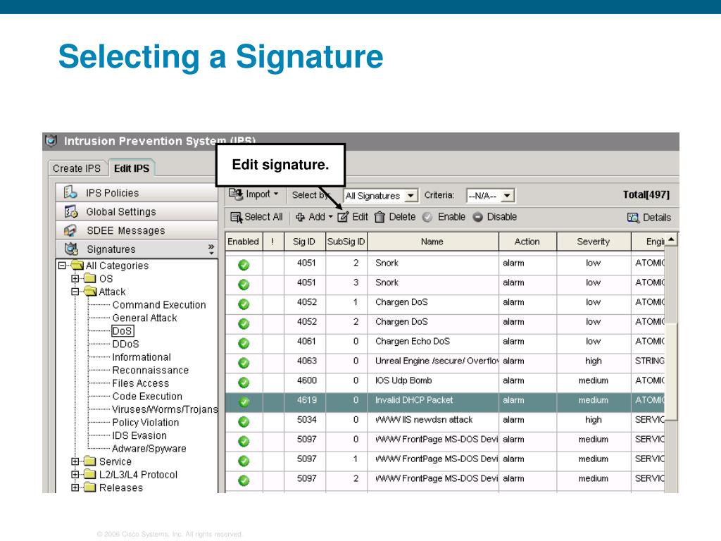Image resolution: width=721 pixels, height=541 pixels.
Task: Collapse the Attack tree node
Action: [75, 291]
